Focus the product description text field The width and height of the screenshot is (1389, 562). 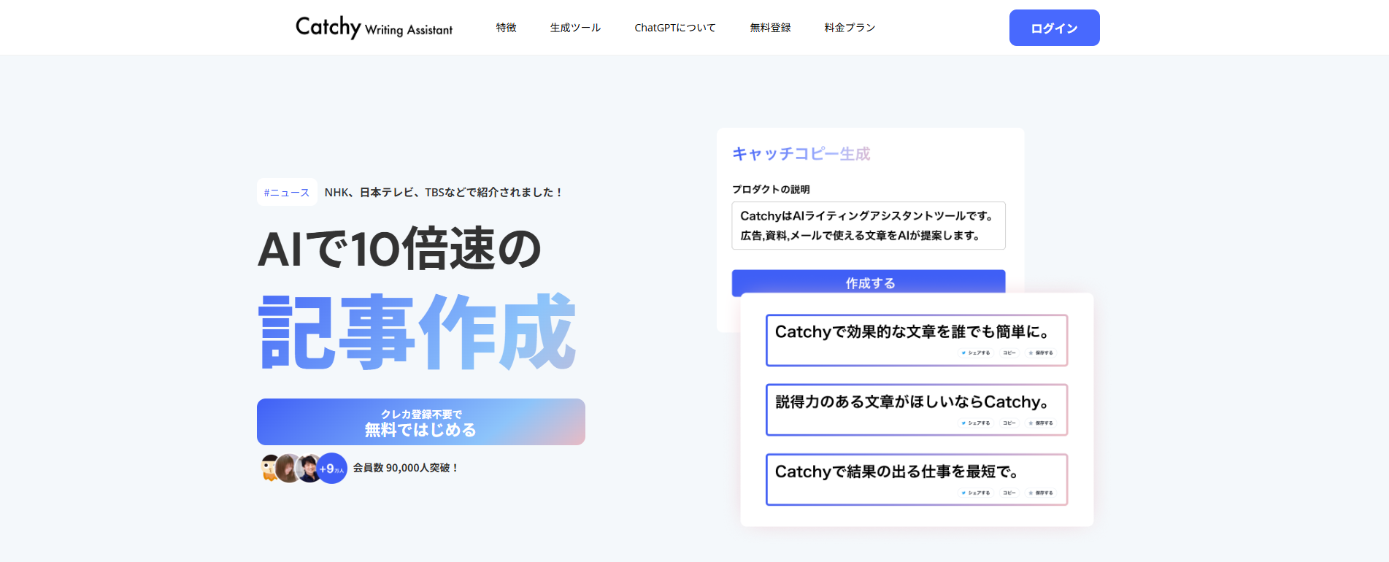click(869, 226)
